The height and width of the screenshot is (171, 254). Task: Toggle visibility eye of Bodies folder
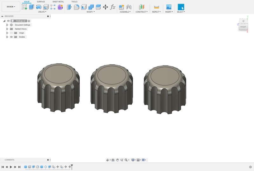11,37
